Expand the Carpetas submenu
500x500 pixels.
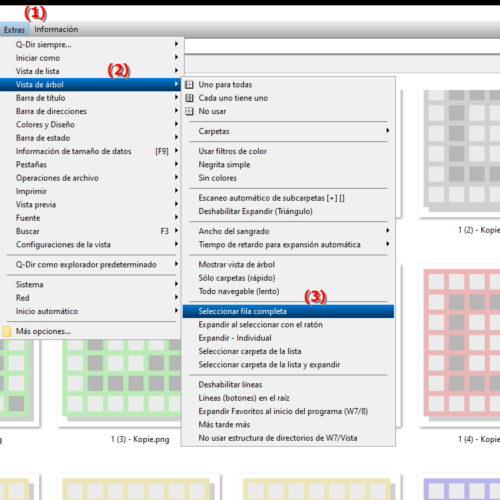click(x=288, y=131)
